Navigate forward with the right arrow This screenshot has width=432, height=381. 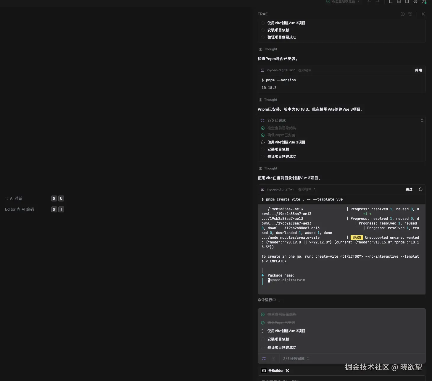click(x=378, y=1)
